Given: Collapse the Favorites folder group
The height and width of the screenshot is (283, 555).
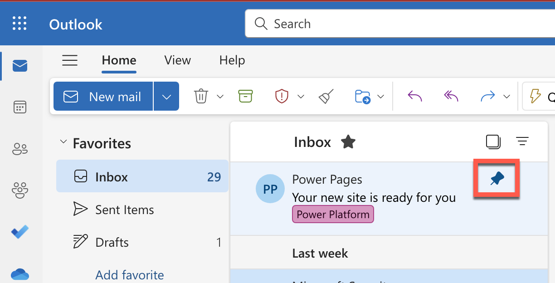Looking at the screenshot, I should [x=63, y=143].
